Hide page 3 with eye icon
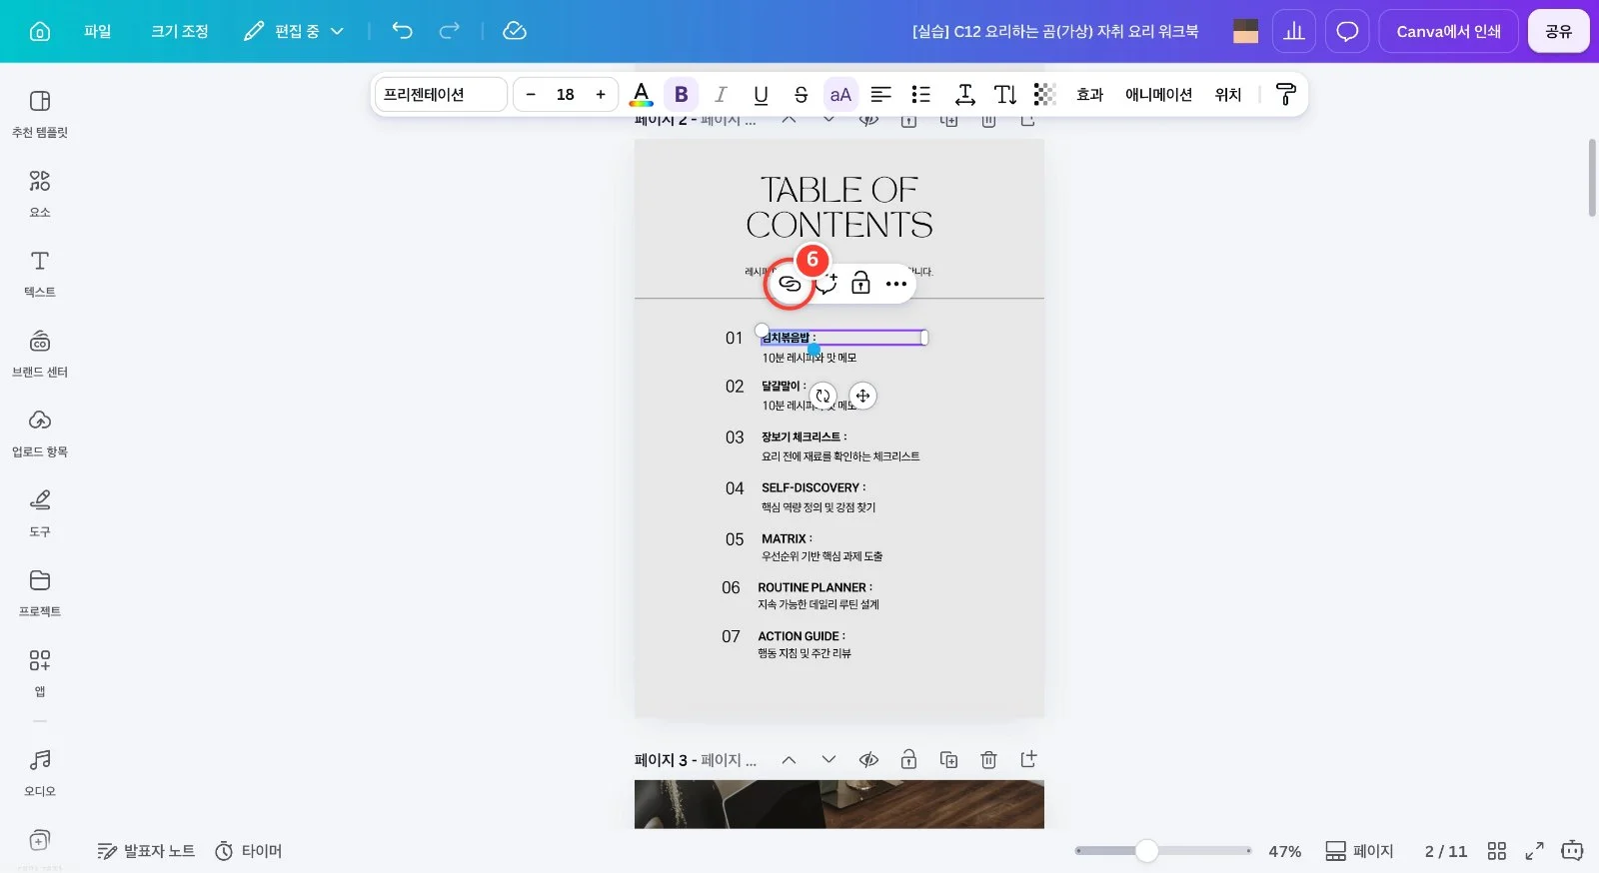The width and height of the screenshot is (1599, 873). tap(868, 760)
